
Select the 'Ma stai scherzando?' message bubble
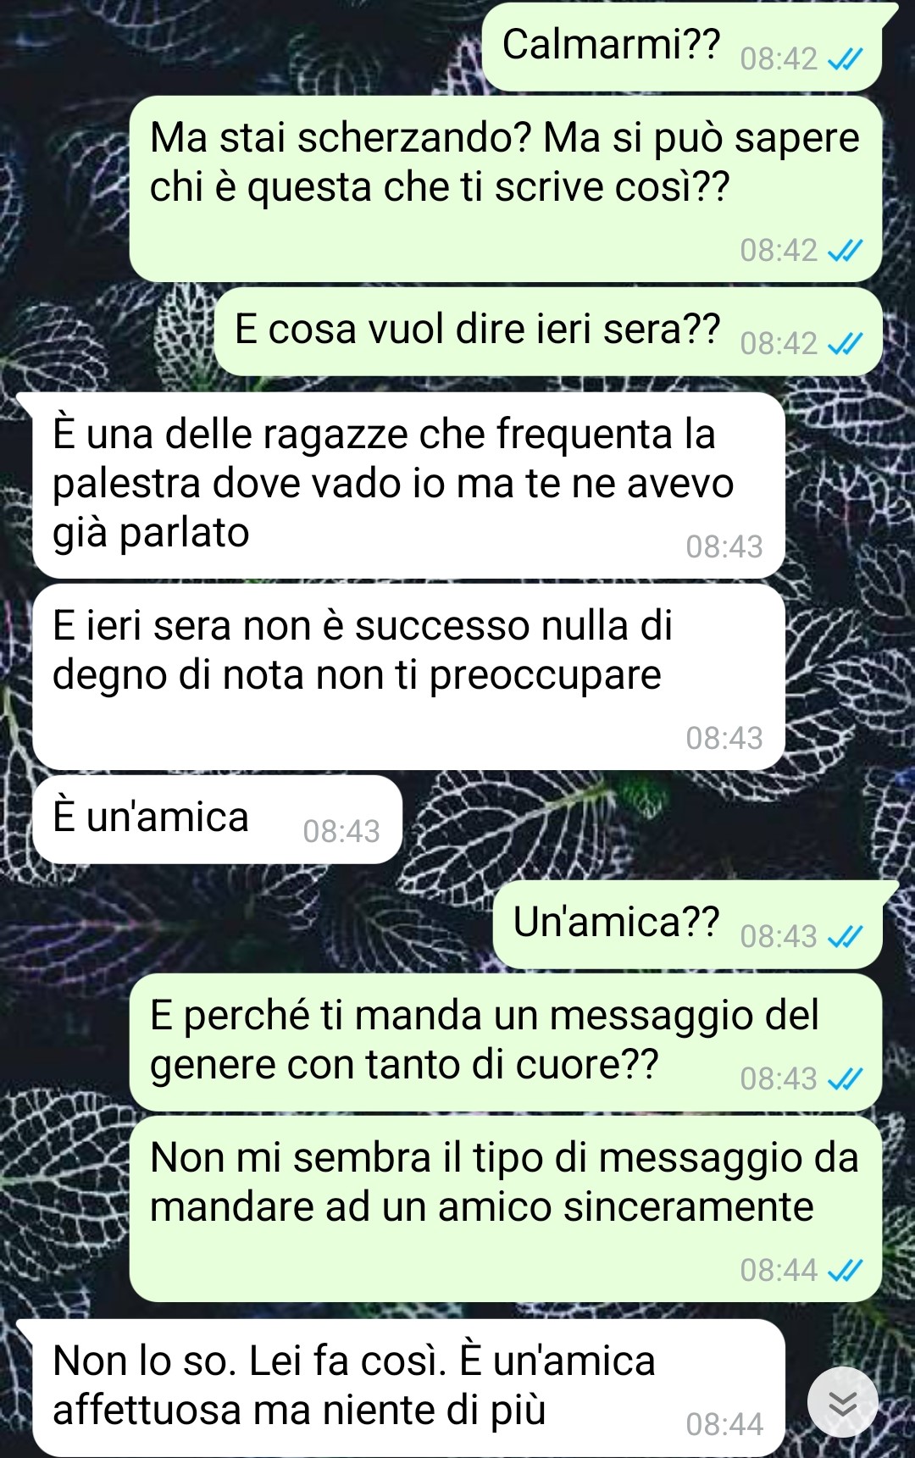(x=506, y=189)
